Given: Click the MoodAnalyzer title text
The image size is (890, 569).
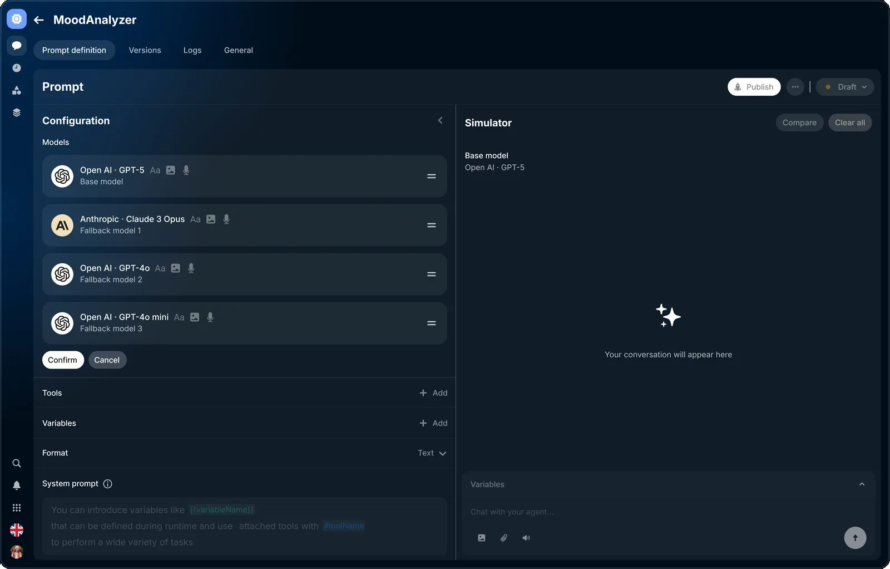Looking at the screenshot, I should pyautogui.click(x=95, y=20).
